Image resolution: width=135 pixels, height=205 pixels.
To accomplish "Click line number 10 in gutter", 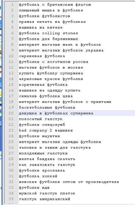I will tap(11, 56).
